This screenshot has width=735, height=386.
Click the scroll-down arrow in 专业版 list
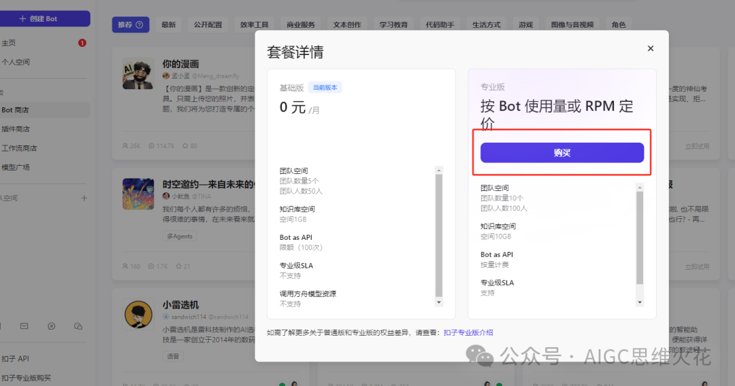click(640, 302)
